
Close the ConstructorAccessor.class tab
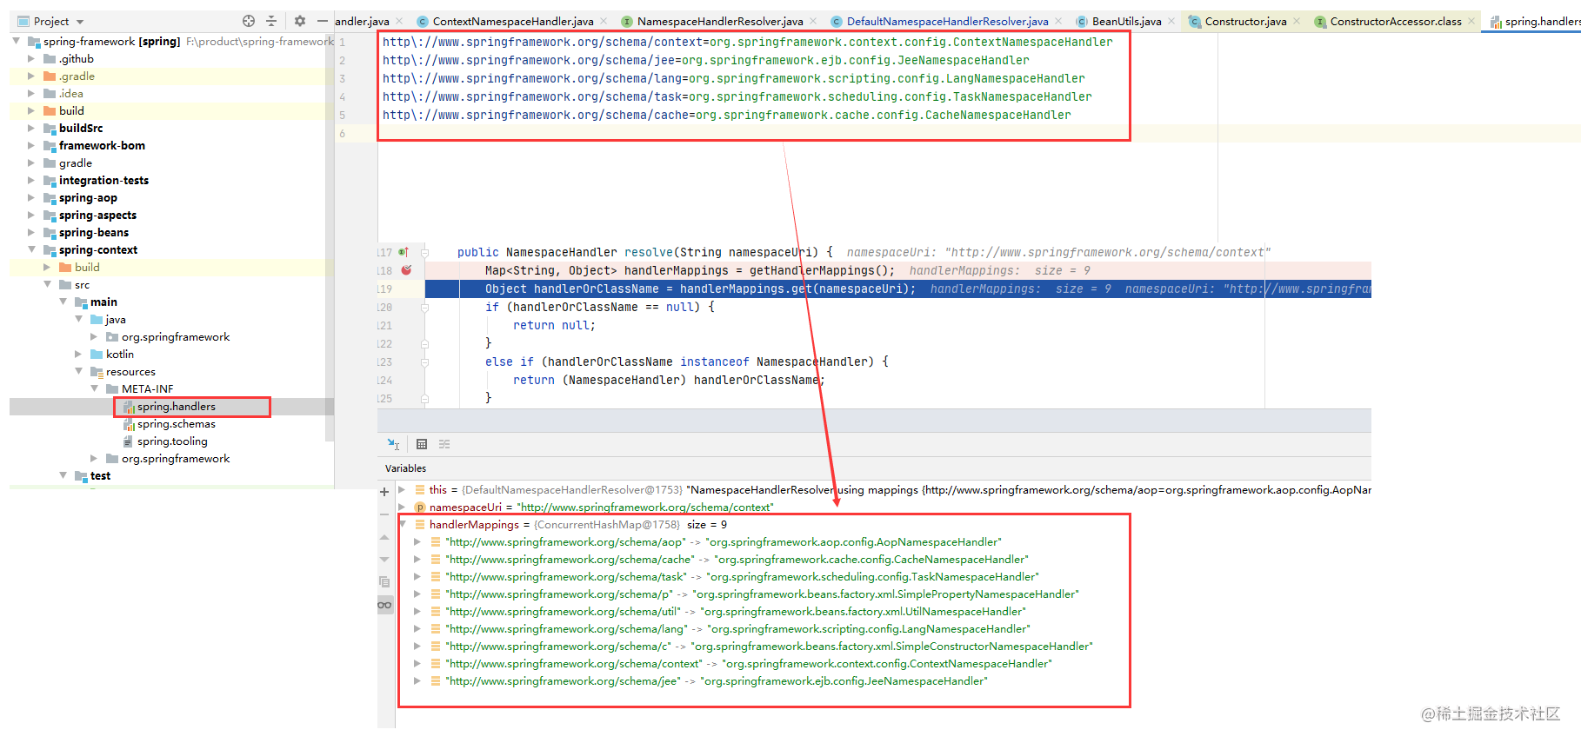pyautogui.click(x=1471, y=21)
